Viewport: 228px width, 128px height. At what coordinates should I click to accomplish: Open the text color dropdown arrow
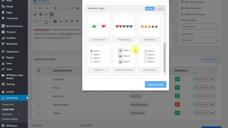click(50, 21)
